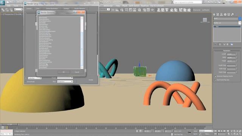The width and height of the screenshot is (242, 136).
Task: Switch to the V-Ray tab in Render Setup
Action: [38, 9]
